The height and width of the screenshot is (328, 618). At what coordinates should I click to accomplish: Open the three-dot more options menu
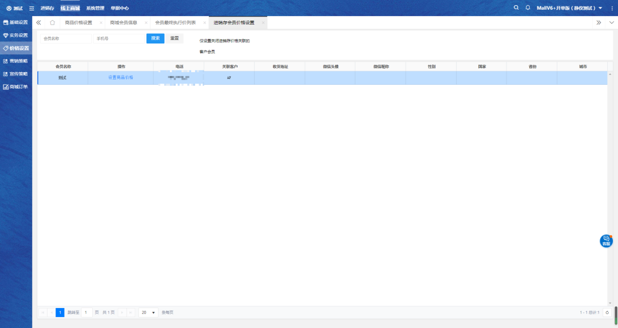point(612,8)
